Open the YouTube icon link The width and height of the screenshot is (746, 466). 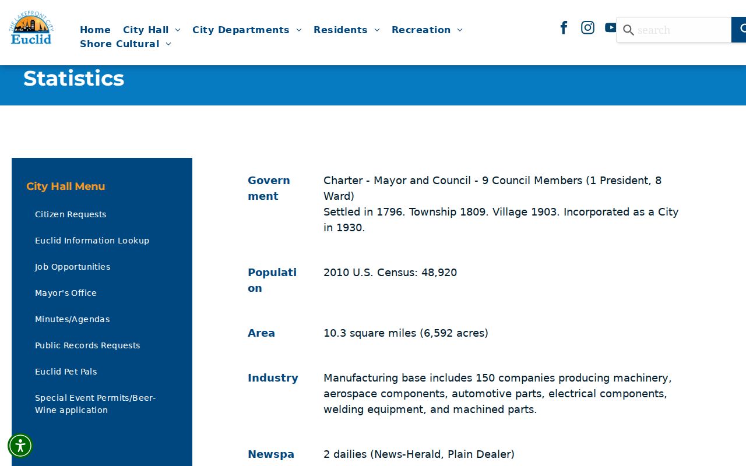[610, 27]
